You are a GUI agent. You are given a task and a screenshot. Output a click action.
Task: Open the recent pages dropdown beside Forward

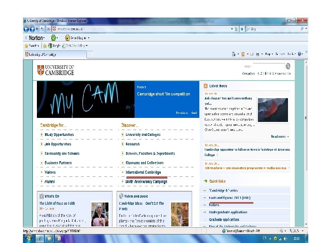coord(37,29)
